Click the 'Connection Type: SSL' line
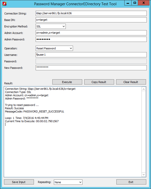This screenshot has height=189, width=151. pos(18,92)
